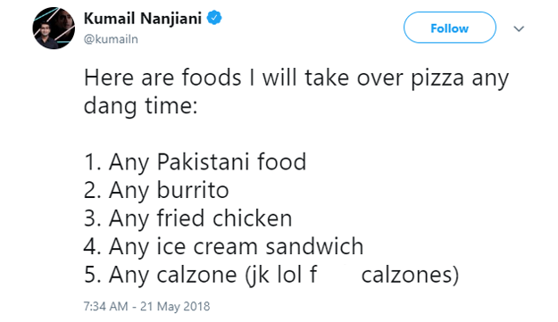Open Kumail Nanjiani's profile picture

pos(54,28)
